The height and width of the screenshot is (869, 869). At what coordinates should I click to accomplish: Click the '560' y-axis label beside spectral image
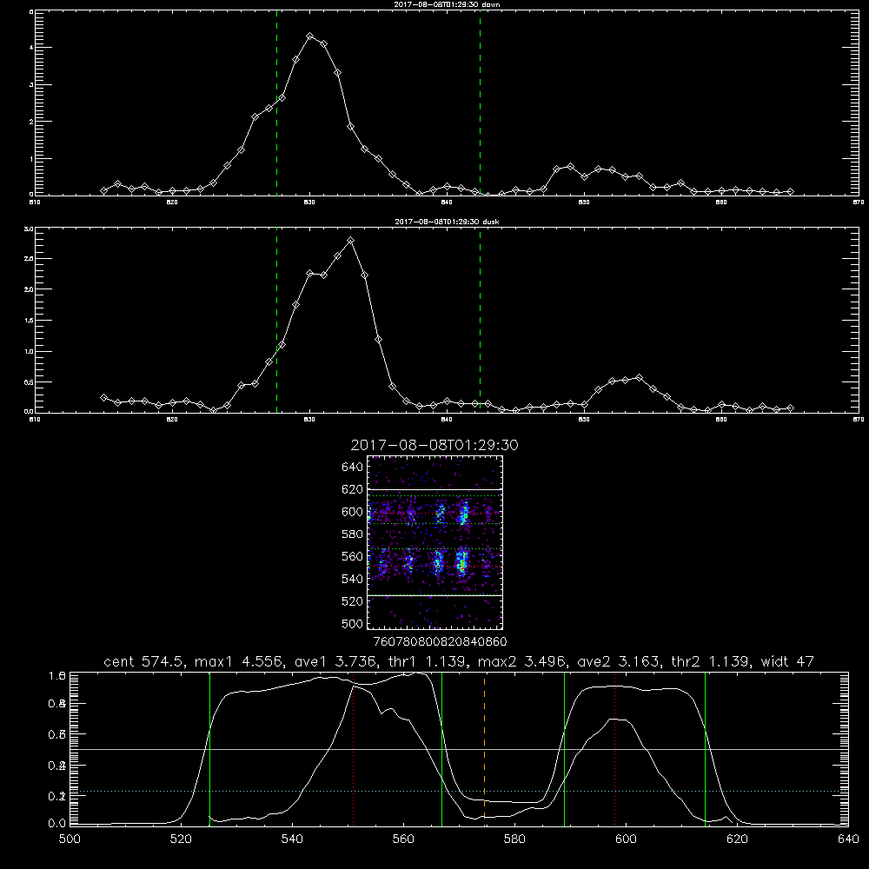tap(353, 556)
